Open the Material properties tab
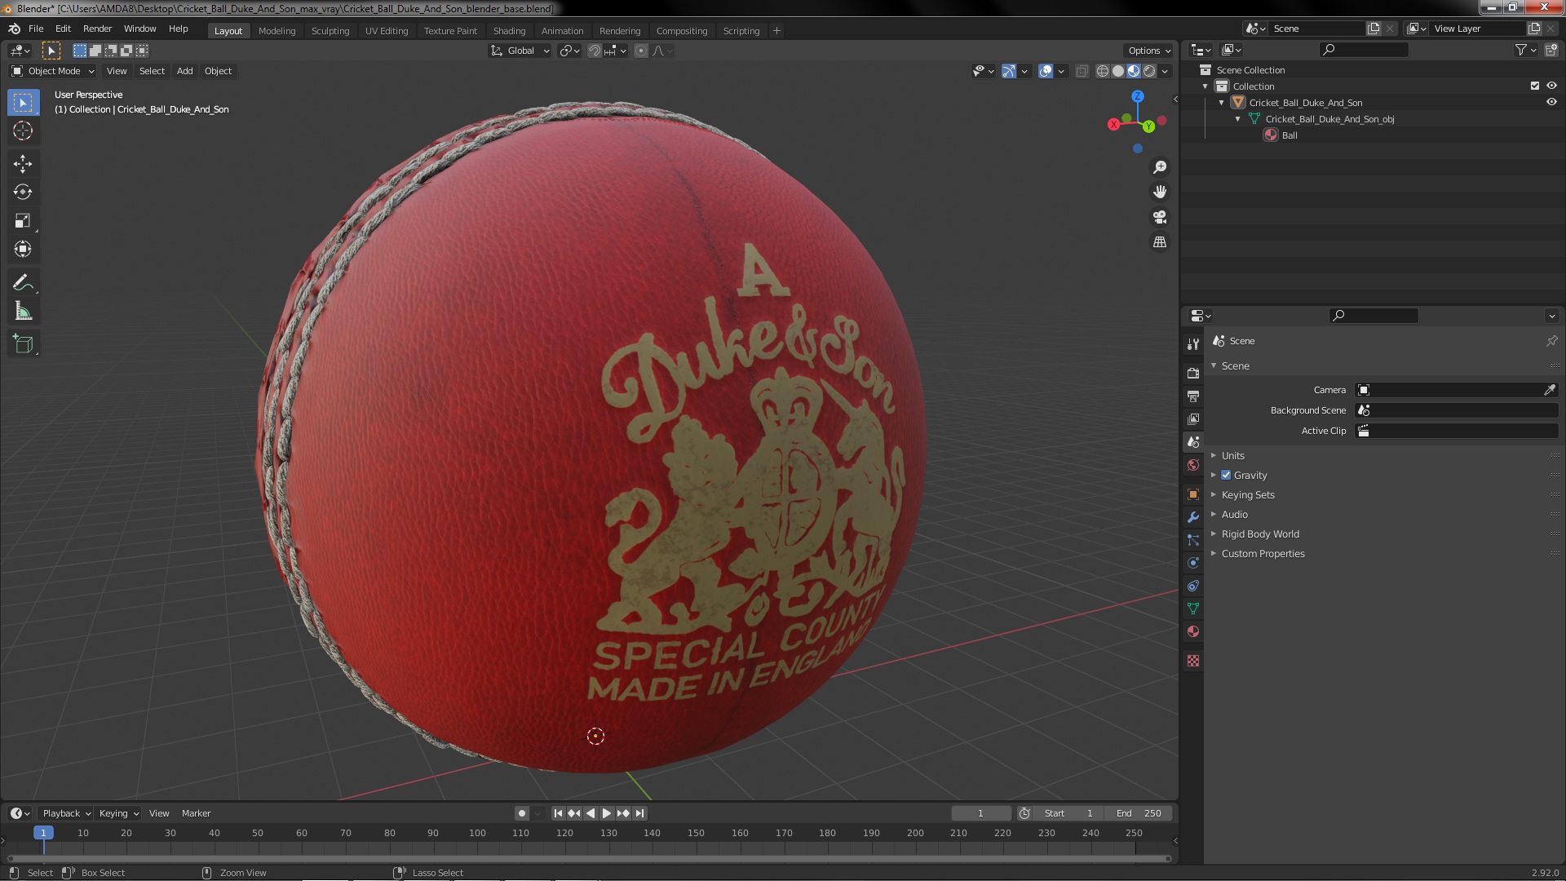Viewport: 1566px width, 881px height. 1193,631
